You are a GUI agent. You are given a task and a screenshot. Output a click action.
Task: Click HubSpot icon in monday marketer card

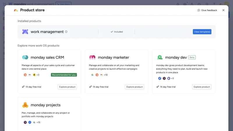pos(97,75)
